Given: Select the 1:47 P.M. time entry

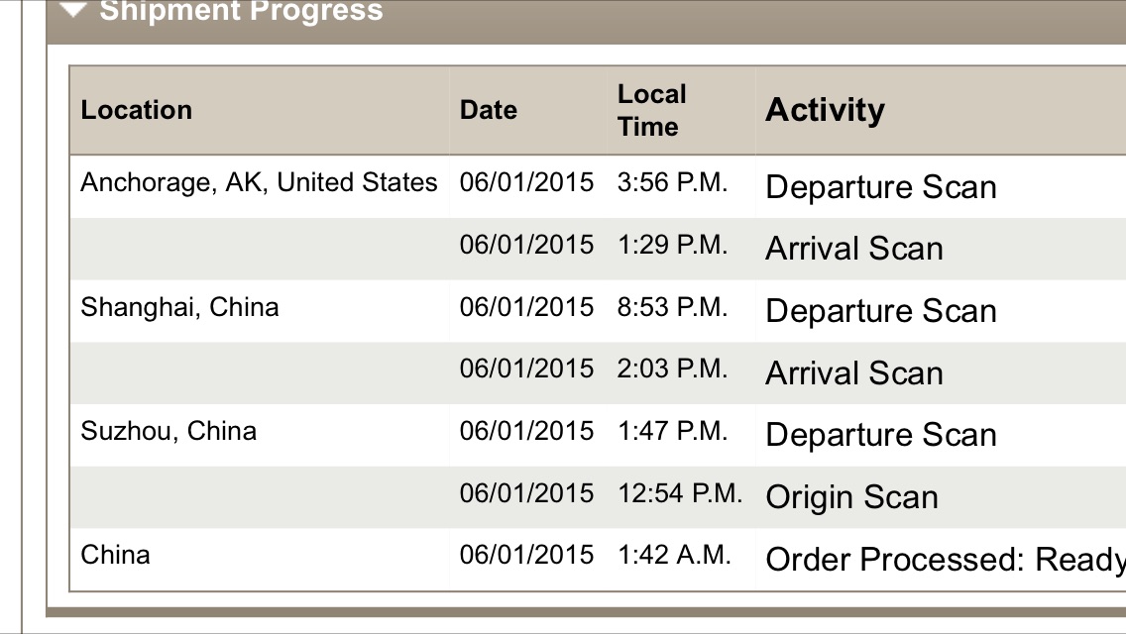Looking at the screenshot, I should point(672,431).
